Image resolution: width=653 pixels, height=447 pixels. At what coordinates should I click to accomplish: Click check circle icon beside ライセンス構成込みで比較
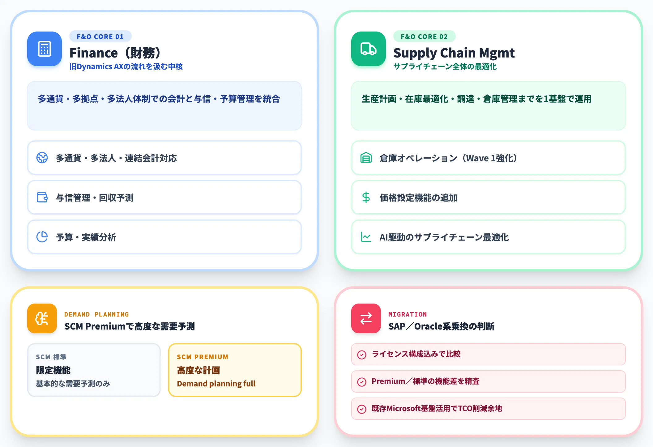coord(362,355)
